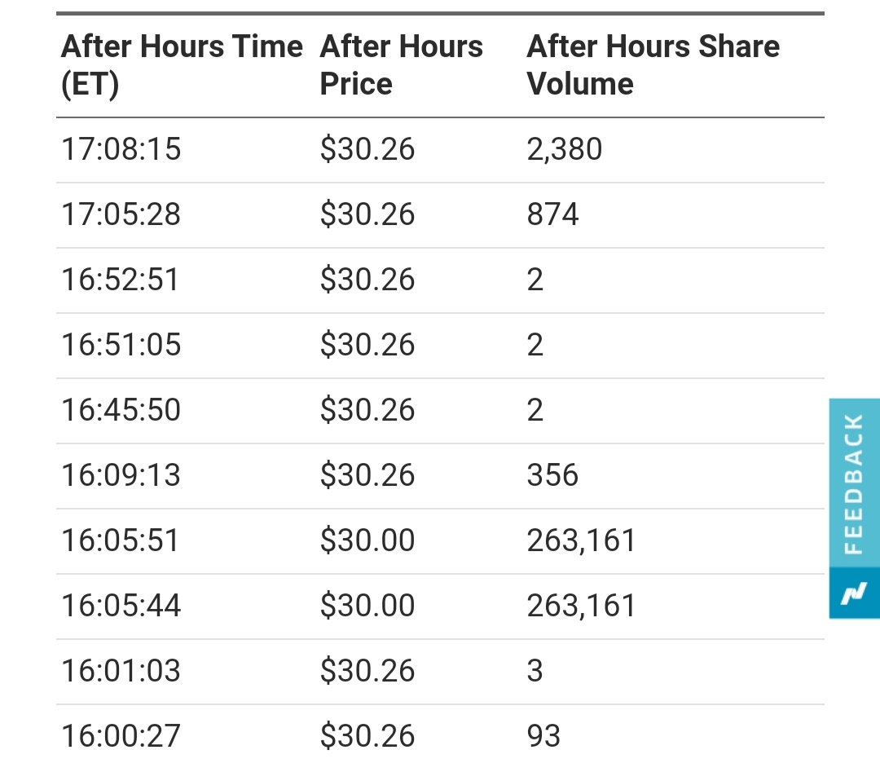Click the 874 share volume value
The width and height of the screenshot is (880, 763).
click(x=553, y=214)
